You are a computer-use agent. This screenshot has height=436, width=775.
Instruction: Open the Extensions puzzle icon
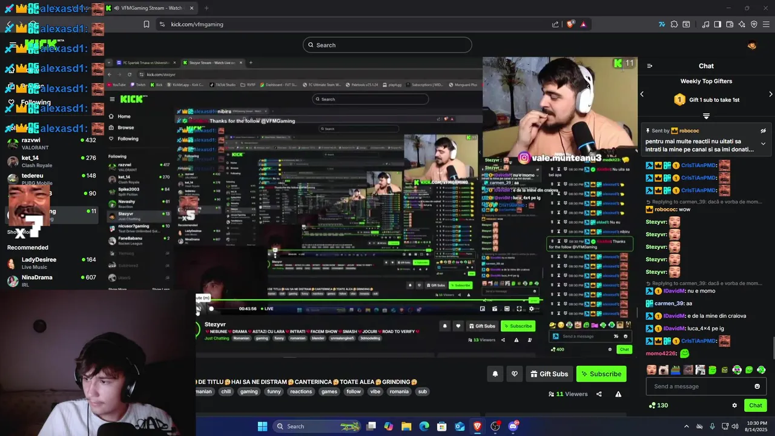(x=674, y=24)
